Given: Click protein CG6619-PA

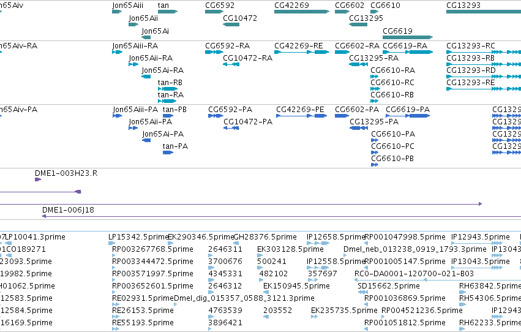Looking at the screenshot, I should coord(408,109).
